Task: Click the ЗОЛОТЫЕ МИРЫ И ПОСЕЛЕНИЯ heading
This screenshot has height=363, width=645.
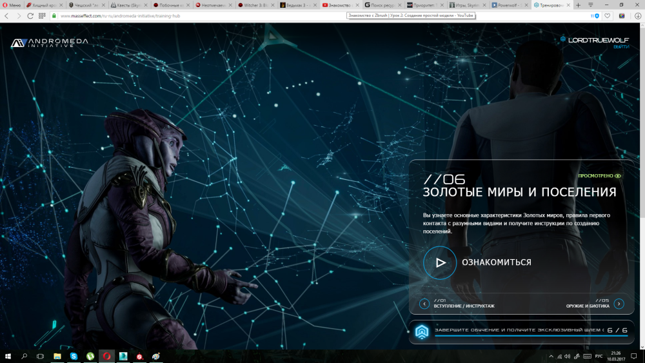Action: (519, 192)
